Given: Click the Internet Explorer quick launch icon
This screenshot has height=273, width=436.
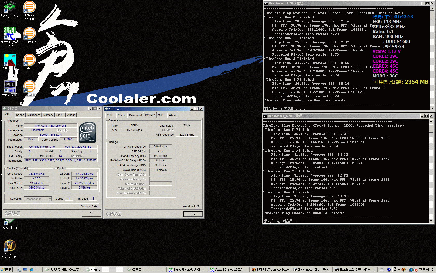Looking at the screenshot, I should [31, 270].
